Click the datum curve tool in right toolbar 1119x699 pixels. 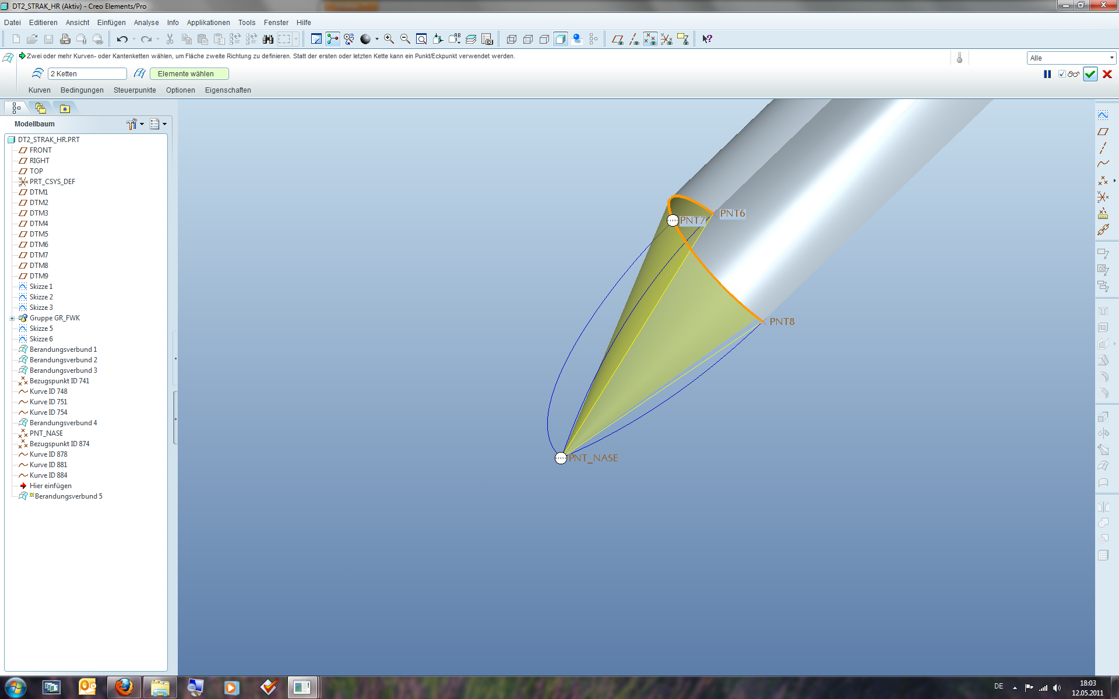pyautogui.click(x=1103, y=164)
